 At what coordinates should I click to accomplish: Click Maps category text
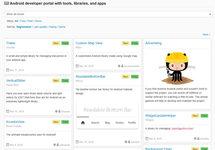[x=79, y=47]
